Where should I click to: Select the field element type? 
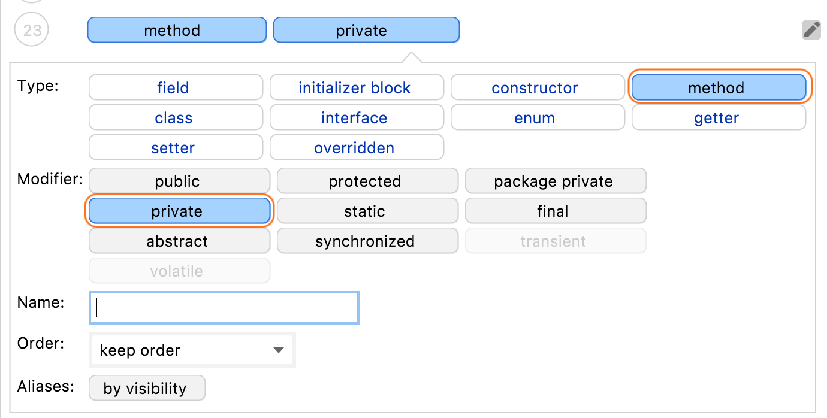[175, 87]
